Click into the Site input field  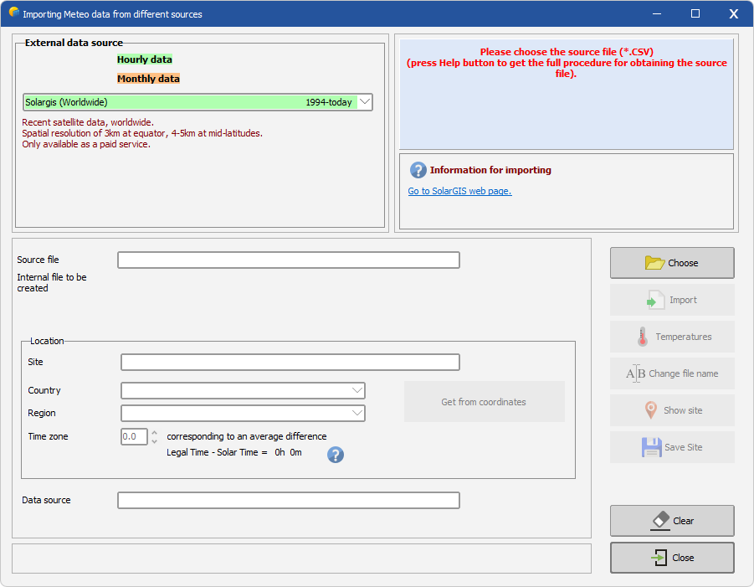coord(290,362)
